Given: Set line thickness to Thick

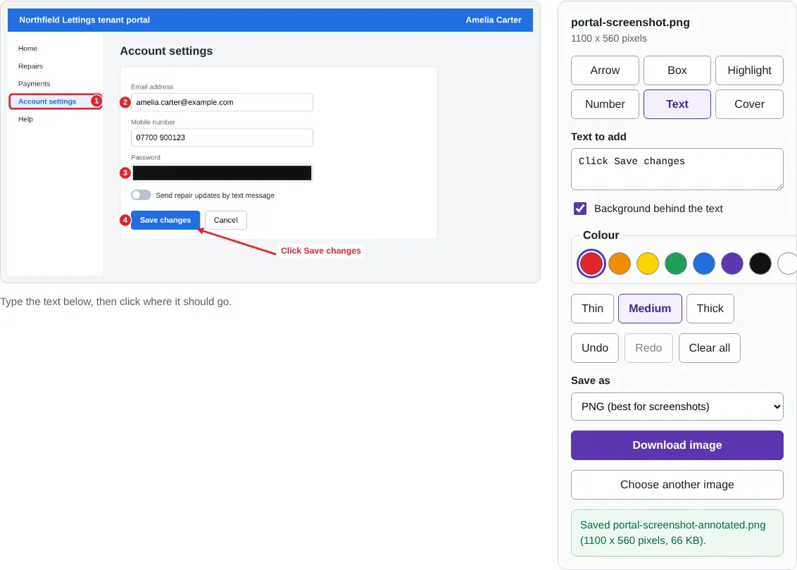Looking at the screenshot, I should pyautogui.click(x=710, y=309).
